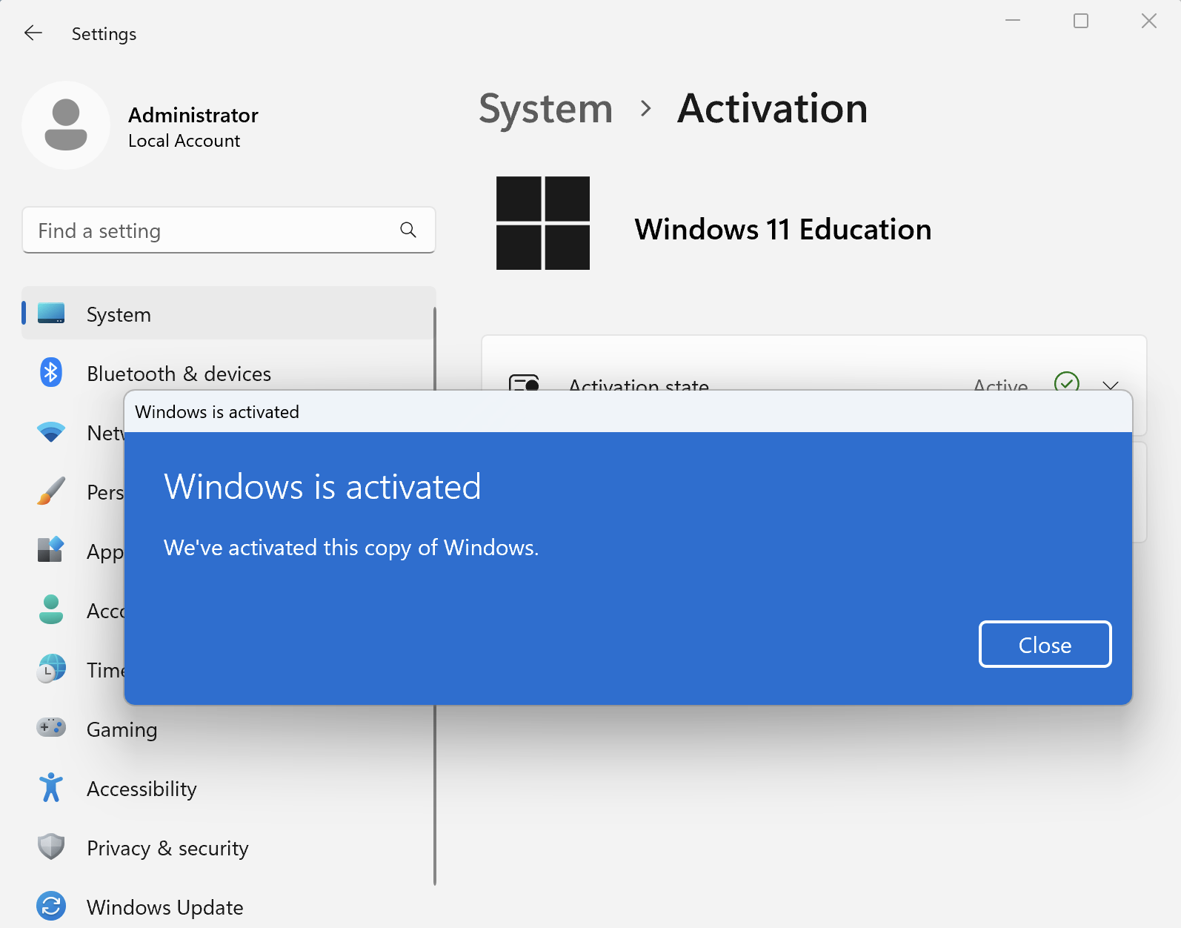
Task: Open the Accounts person icon
Action: 51,609
